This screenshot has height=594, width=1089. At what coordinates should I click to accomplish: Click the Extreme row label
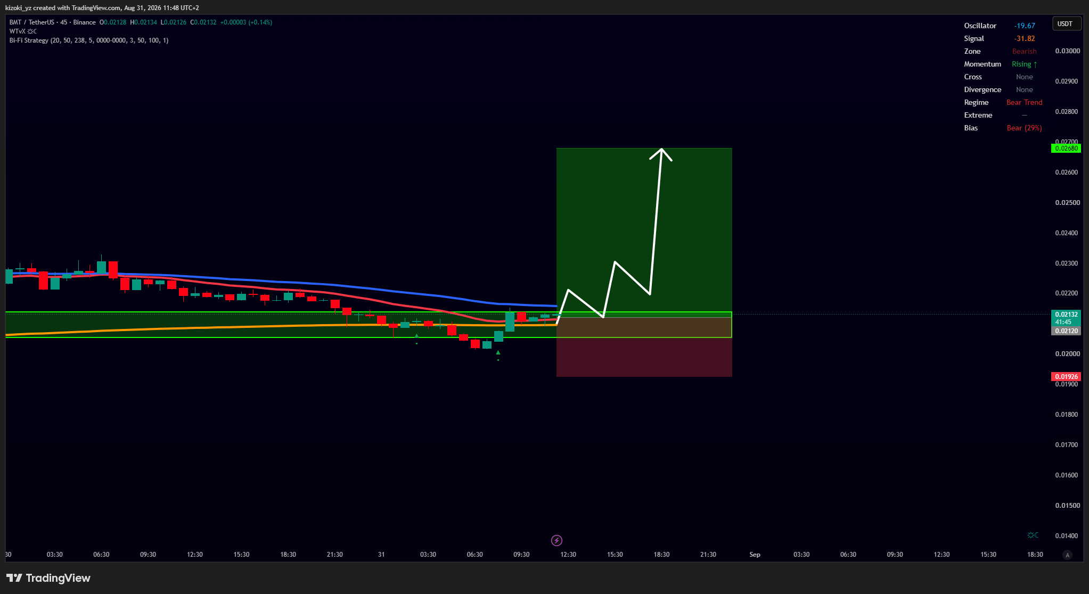pyautogui.click(x=978, y=115)
